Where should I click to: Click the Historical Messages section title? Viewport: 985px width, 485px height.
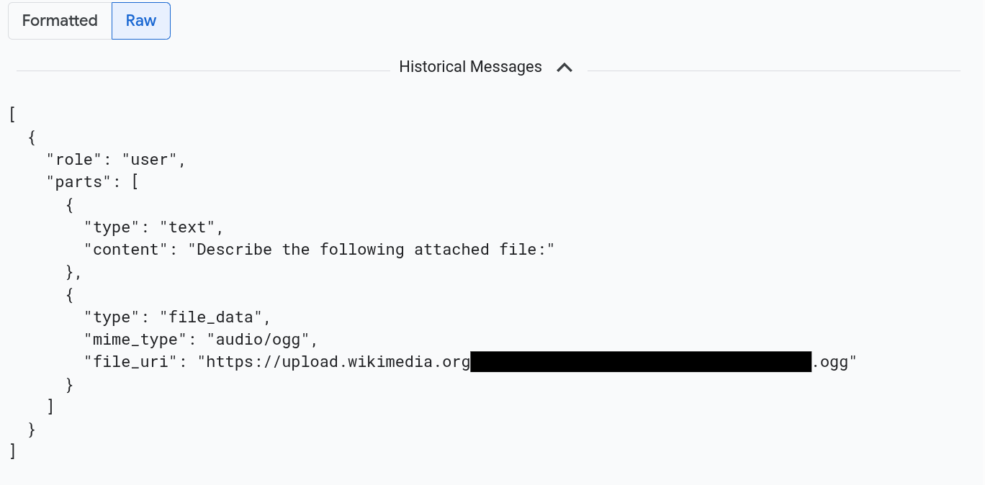tap(470, 67)
